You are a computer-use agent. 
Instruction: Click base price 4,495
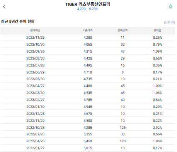pos(88,65)
